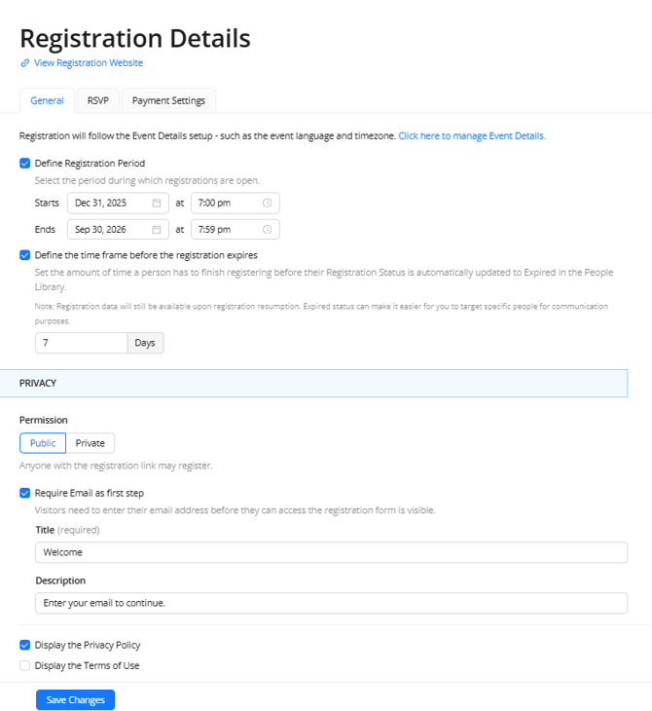The image size is (652, 711).
Task: Click the clock icon for the Ends time
Action: [x=268, y=230]
